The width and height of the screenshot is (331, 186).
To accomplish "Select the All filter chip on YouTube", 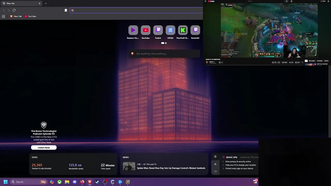I will pos(306,61).
